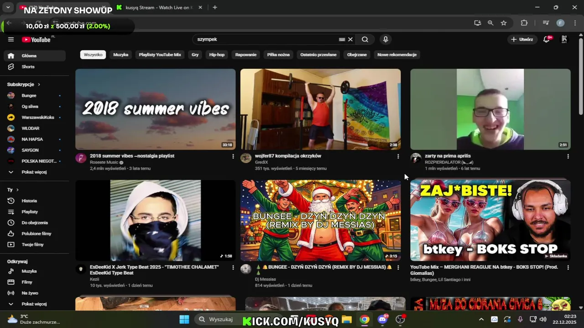Open the Chrome zoom magnifier icon

pos(490,23)
